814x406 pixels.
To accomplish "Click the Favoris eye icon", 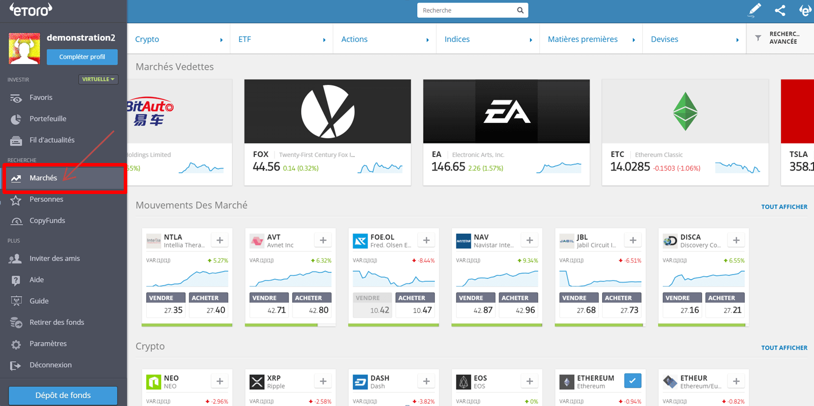I will 16,98.
